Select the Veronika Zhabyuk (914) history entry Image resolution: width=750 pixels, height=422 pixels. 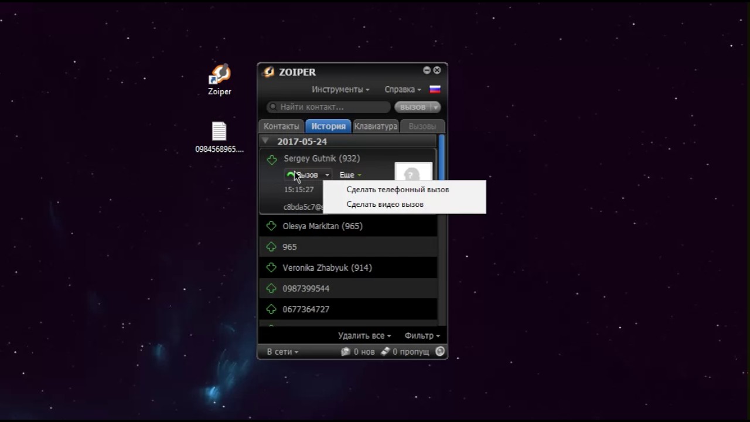pos(348,268)
